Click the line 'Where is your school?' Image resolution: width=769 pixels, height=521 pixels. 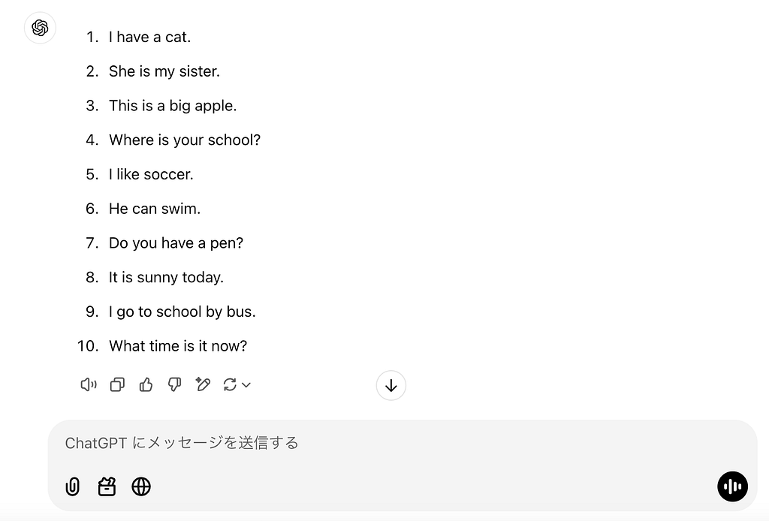185,140
